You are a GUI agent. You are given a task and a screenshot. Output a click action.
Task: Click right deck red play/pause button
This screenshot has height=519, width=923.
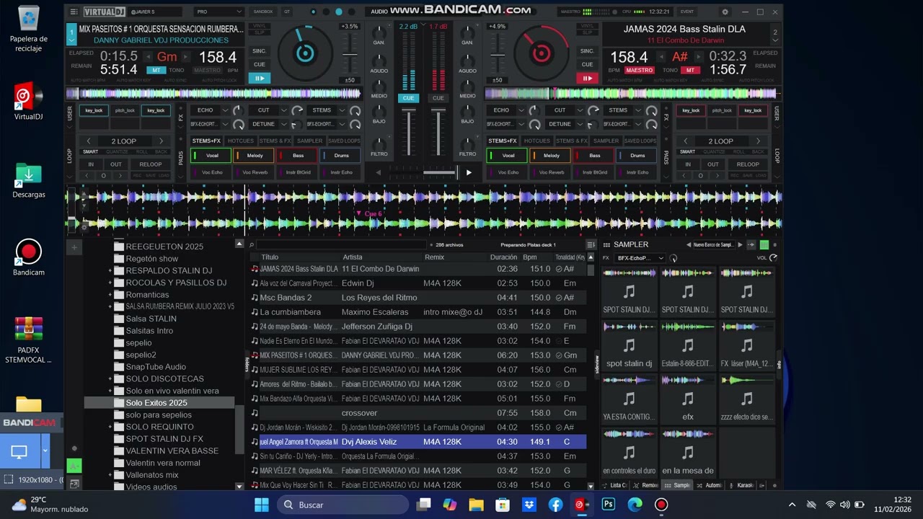coord(587,78)
